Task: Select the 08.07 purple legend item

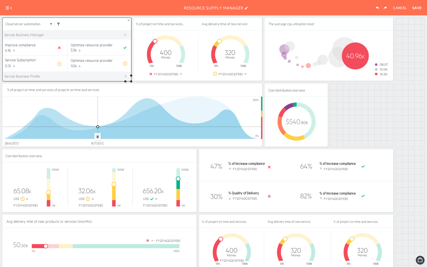Action: (381, 65)
